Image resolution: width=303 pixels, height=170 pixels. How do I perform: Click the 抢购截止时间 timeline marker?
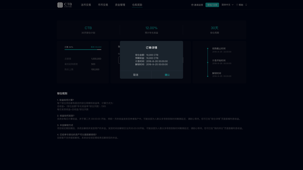point(208,48)
